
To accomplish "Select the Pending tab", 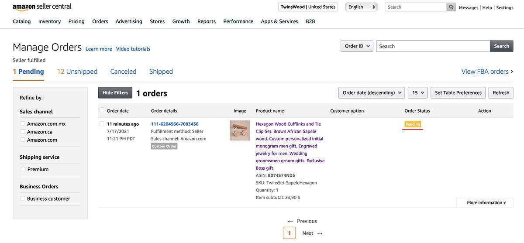I will pyautogui.click(x=28, y=72).
